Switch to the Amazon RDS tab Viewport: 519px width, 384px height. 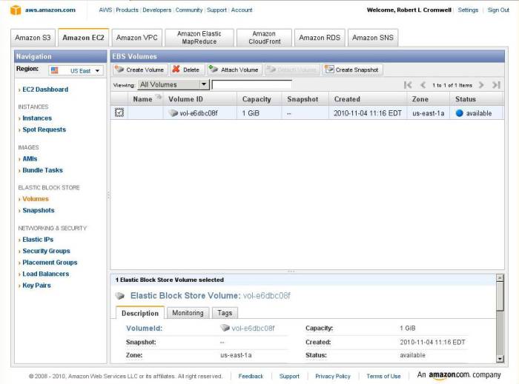(320, 38)
